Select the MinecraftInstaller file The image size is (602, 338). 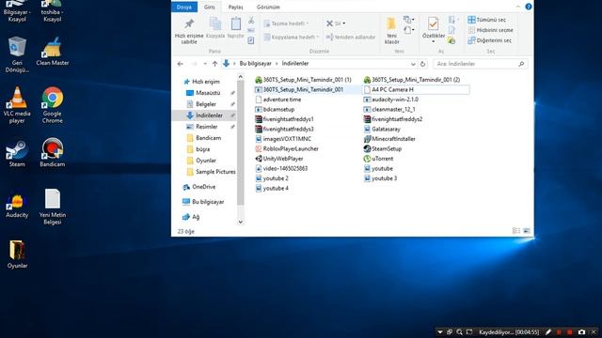pyautogui.click(x=393, y=139)
